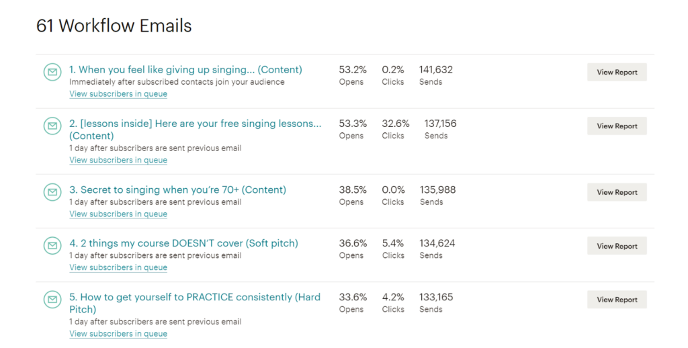Viewport: 688px width, 348px height.
Task: View Report for Secret to singing 70+
Action: (617, 192)
